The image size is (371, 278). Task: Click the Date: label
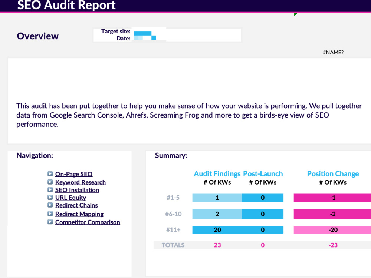[124, 38]
